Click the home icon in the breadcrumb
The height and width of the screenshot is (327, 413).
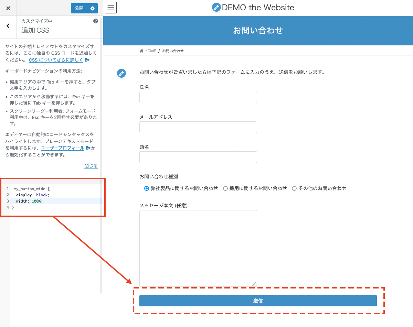pos(141,51)
